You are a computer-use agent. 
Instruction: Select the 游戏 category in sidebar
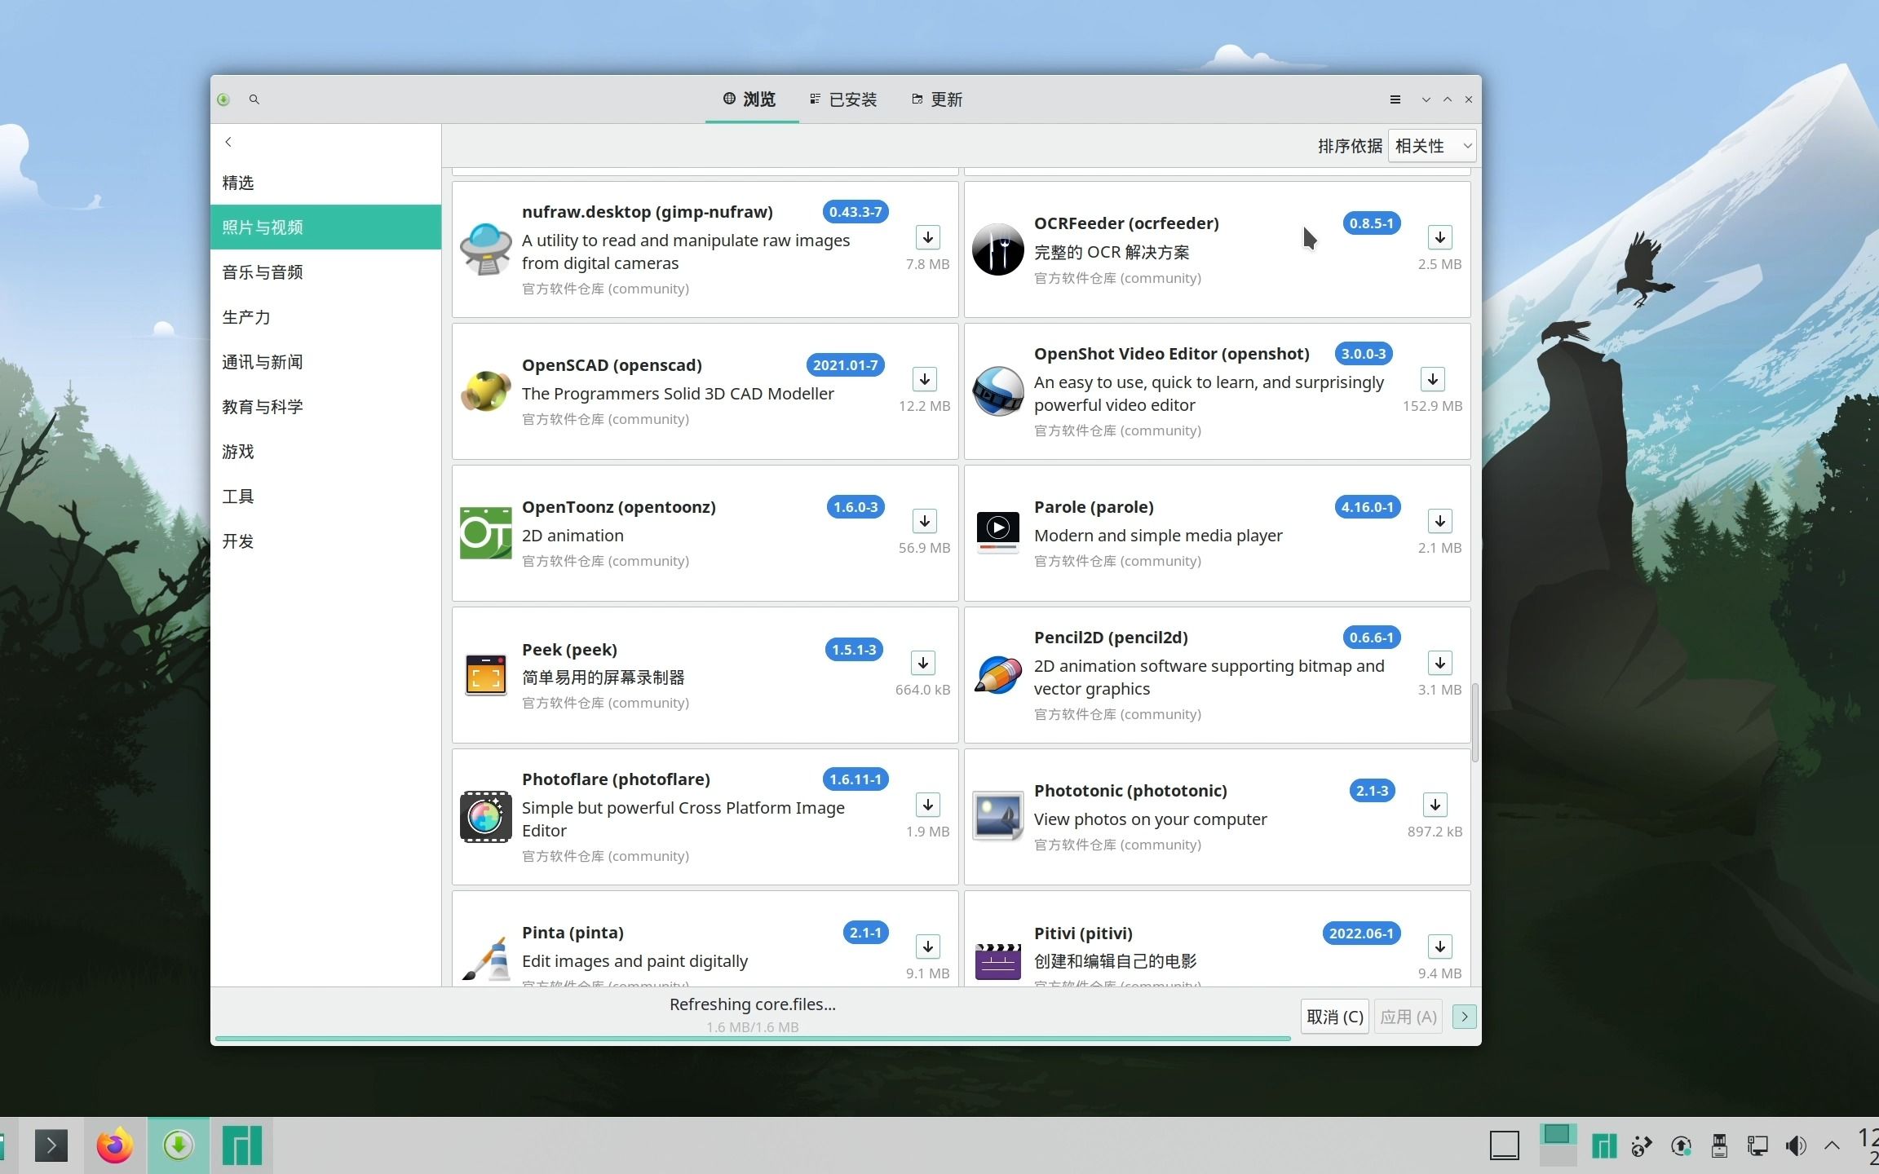click(x=238, y=451)
